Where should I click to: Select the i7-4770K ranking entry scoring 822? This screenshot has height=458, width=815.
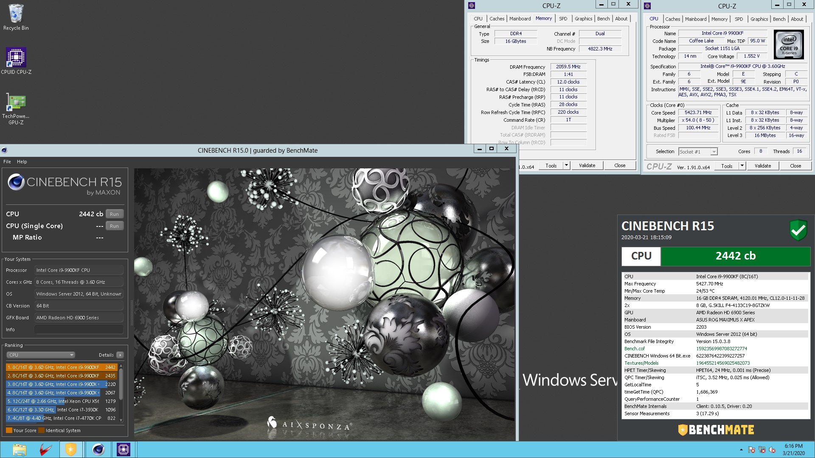61,418
